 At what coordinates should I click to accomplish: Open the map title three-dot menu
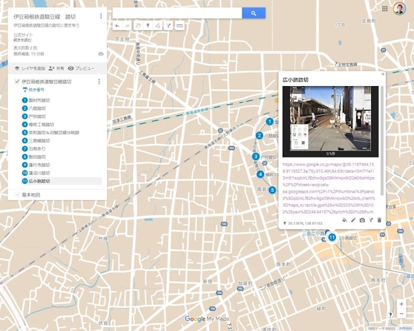[x=101, y=16]
